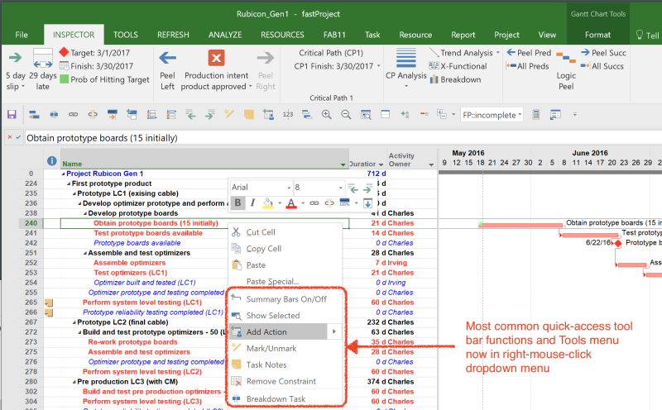Open the font name Arial dropdown
The width and height of the screenshot is (662, 410).
pos(289,188)
